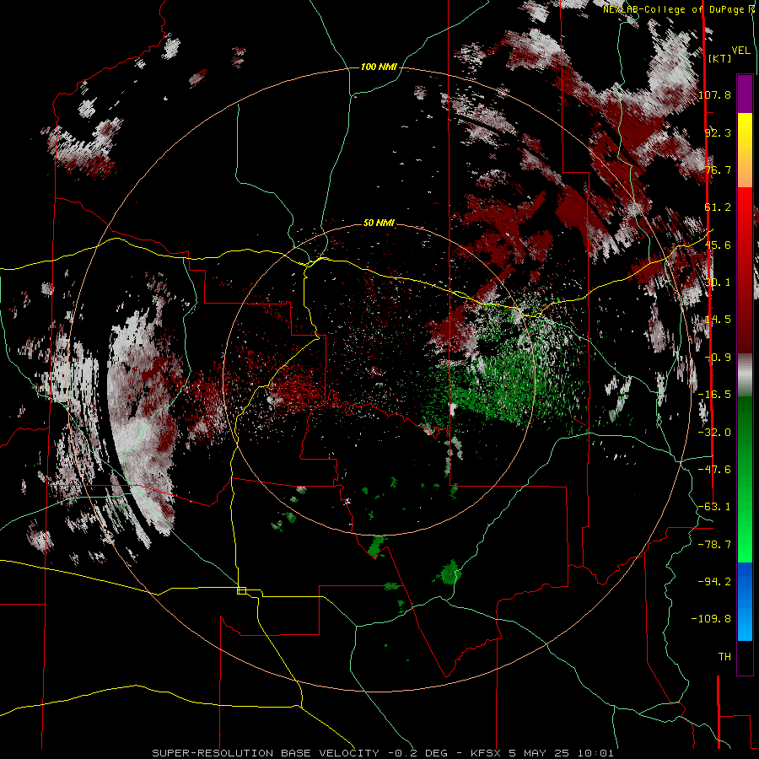Click the blue segment of velocity color bar
759x759 pixels.
[745, 601]
